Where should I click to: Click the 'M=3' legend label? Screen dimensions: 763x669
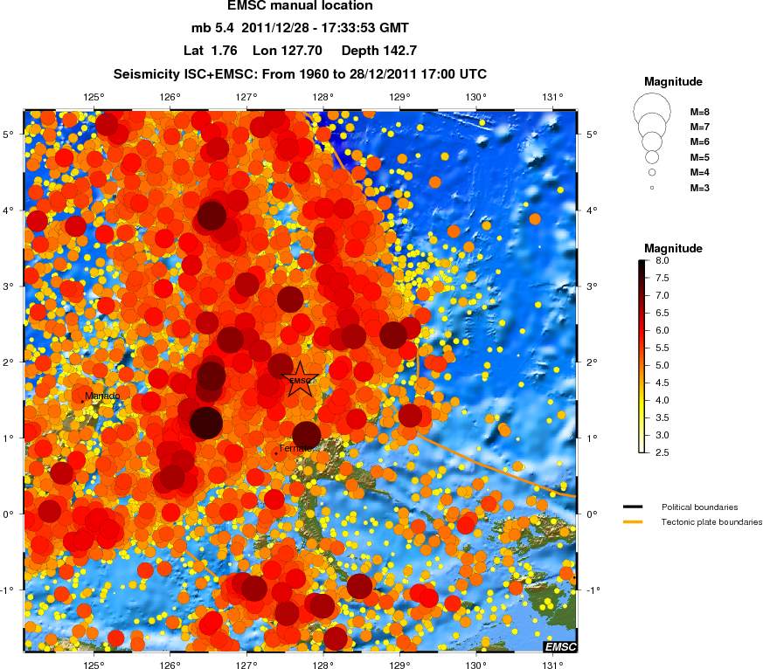700,188
